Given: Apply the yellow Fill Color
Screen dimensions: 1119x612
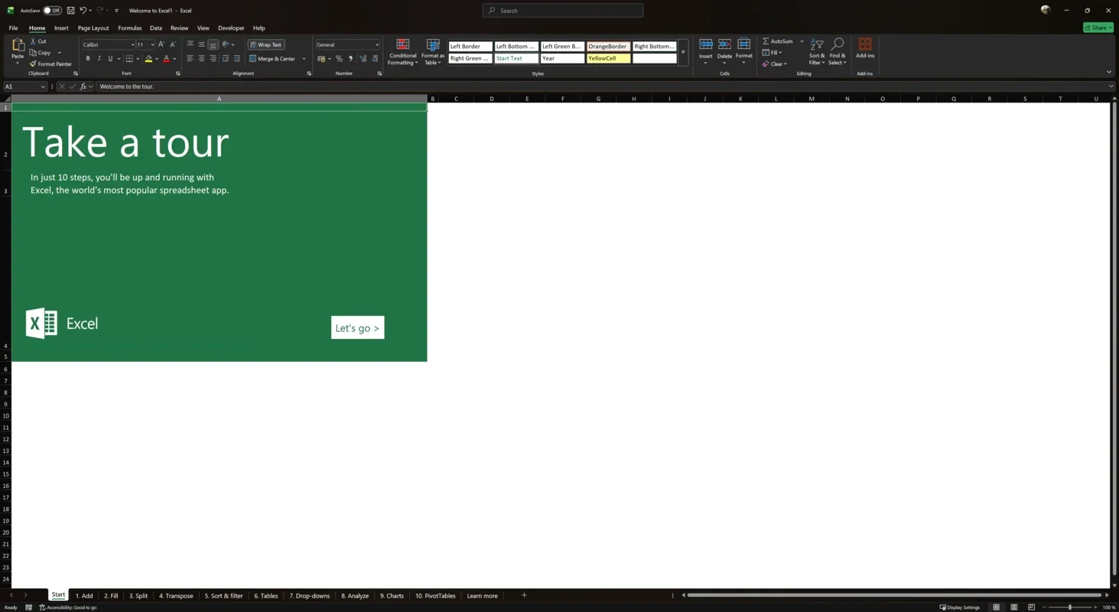Looking at the screenshot, I should pos(148,59).
